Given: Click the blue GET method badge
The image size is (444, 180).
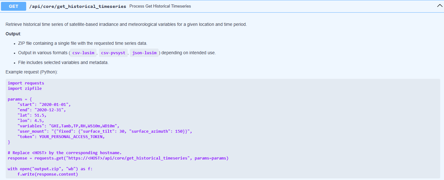Looking at the screenshot, I should [x=14, y=6].
